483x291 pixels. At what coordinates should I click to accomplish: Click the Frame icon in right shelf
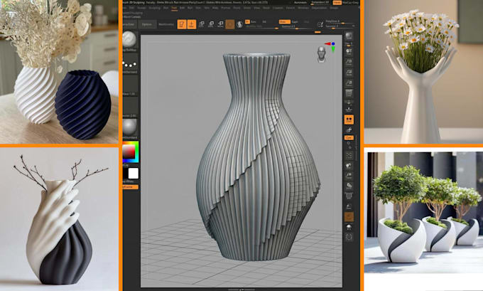click(x=349, y=155)
